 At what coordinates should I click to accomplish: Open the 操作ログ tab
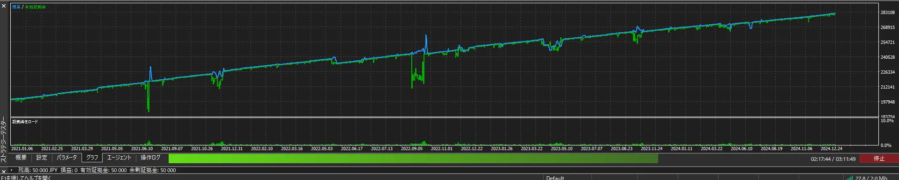pos(150,158)
